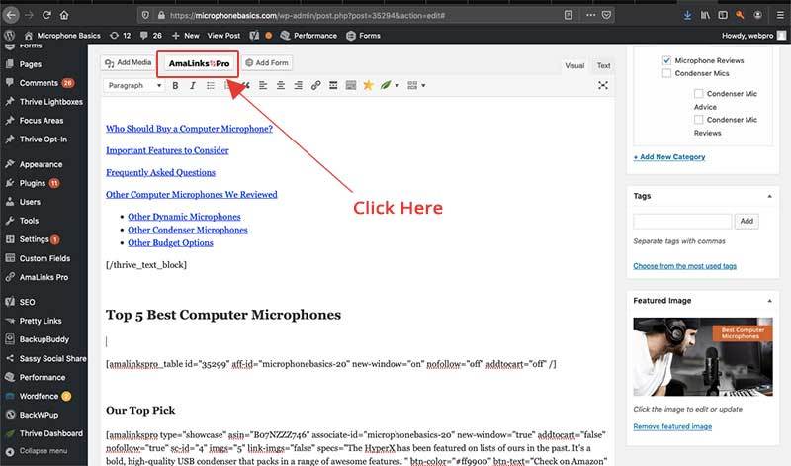This screenshot has height=466, width=791.
Task: Click Remove featured image link
Action: pyautogui.click(x=672, y=426)
